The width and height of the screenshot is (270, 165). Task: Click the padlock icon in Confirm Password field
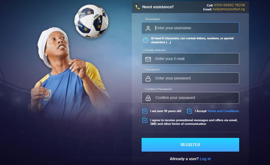click(148, 98)
